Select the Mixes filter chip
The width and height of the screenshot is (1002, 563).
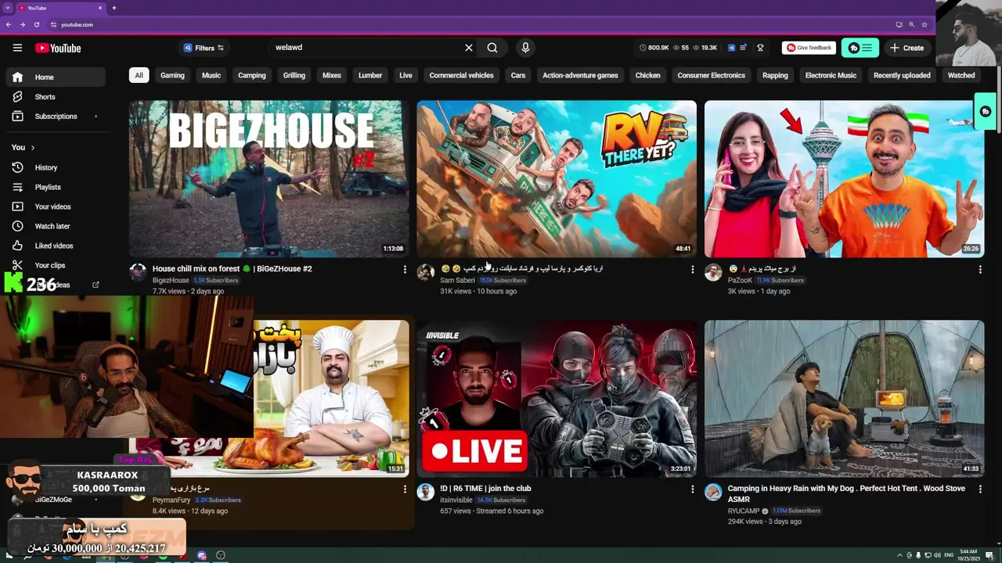pos(332,75)
